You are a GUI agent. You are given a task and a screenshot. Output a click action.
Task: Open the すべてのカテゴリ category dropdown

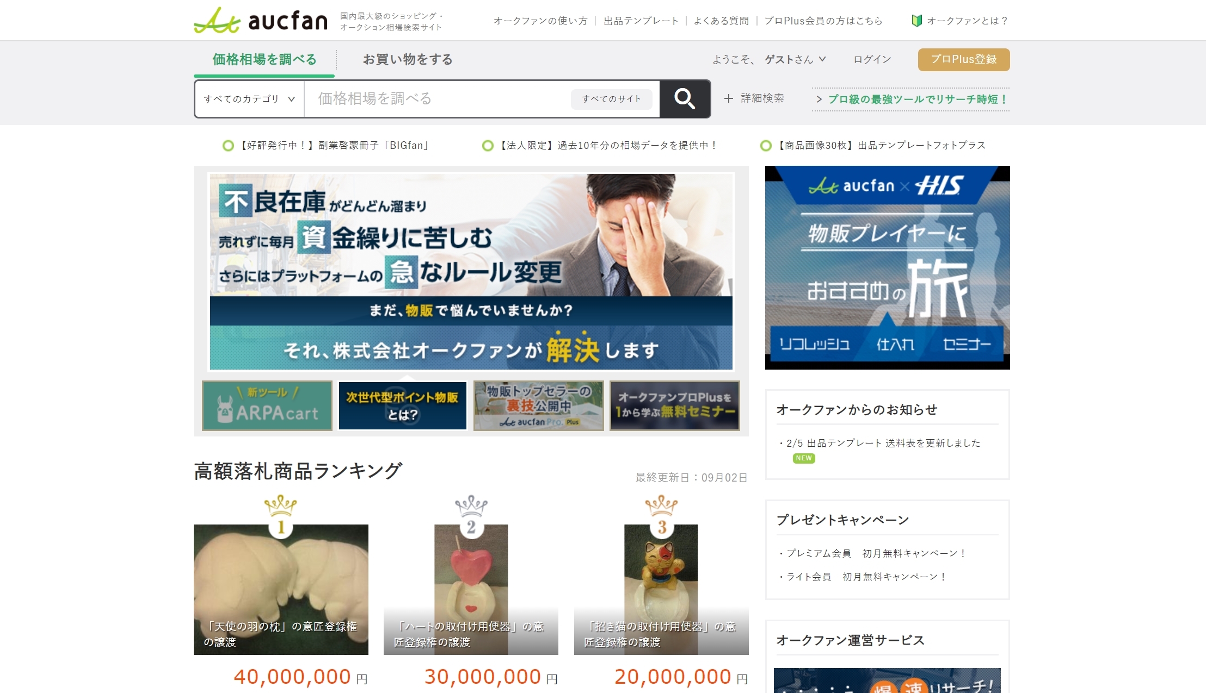pos(249,99)
